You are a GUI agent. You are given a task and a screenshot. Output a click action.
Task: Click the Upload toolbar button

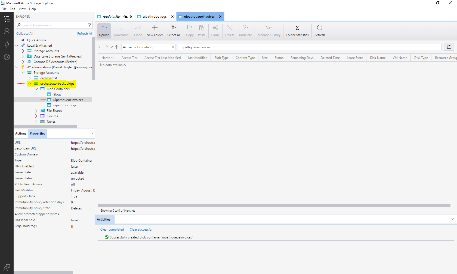(x=104, y=31)
